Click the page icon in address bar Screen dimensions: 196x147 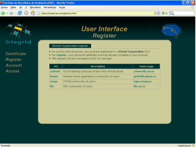39,13
